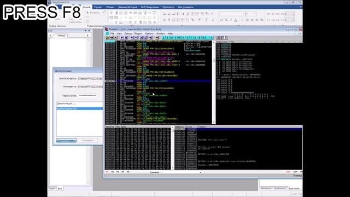Show Windows list (W button)
350x197 pixels.
point(180,38)
